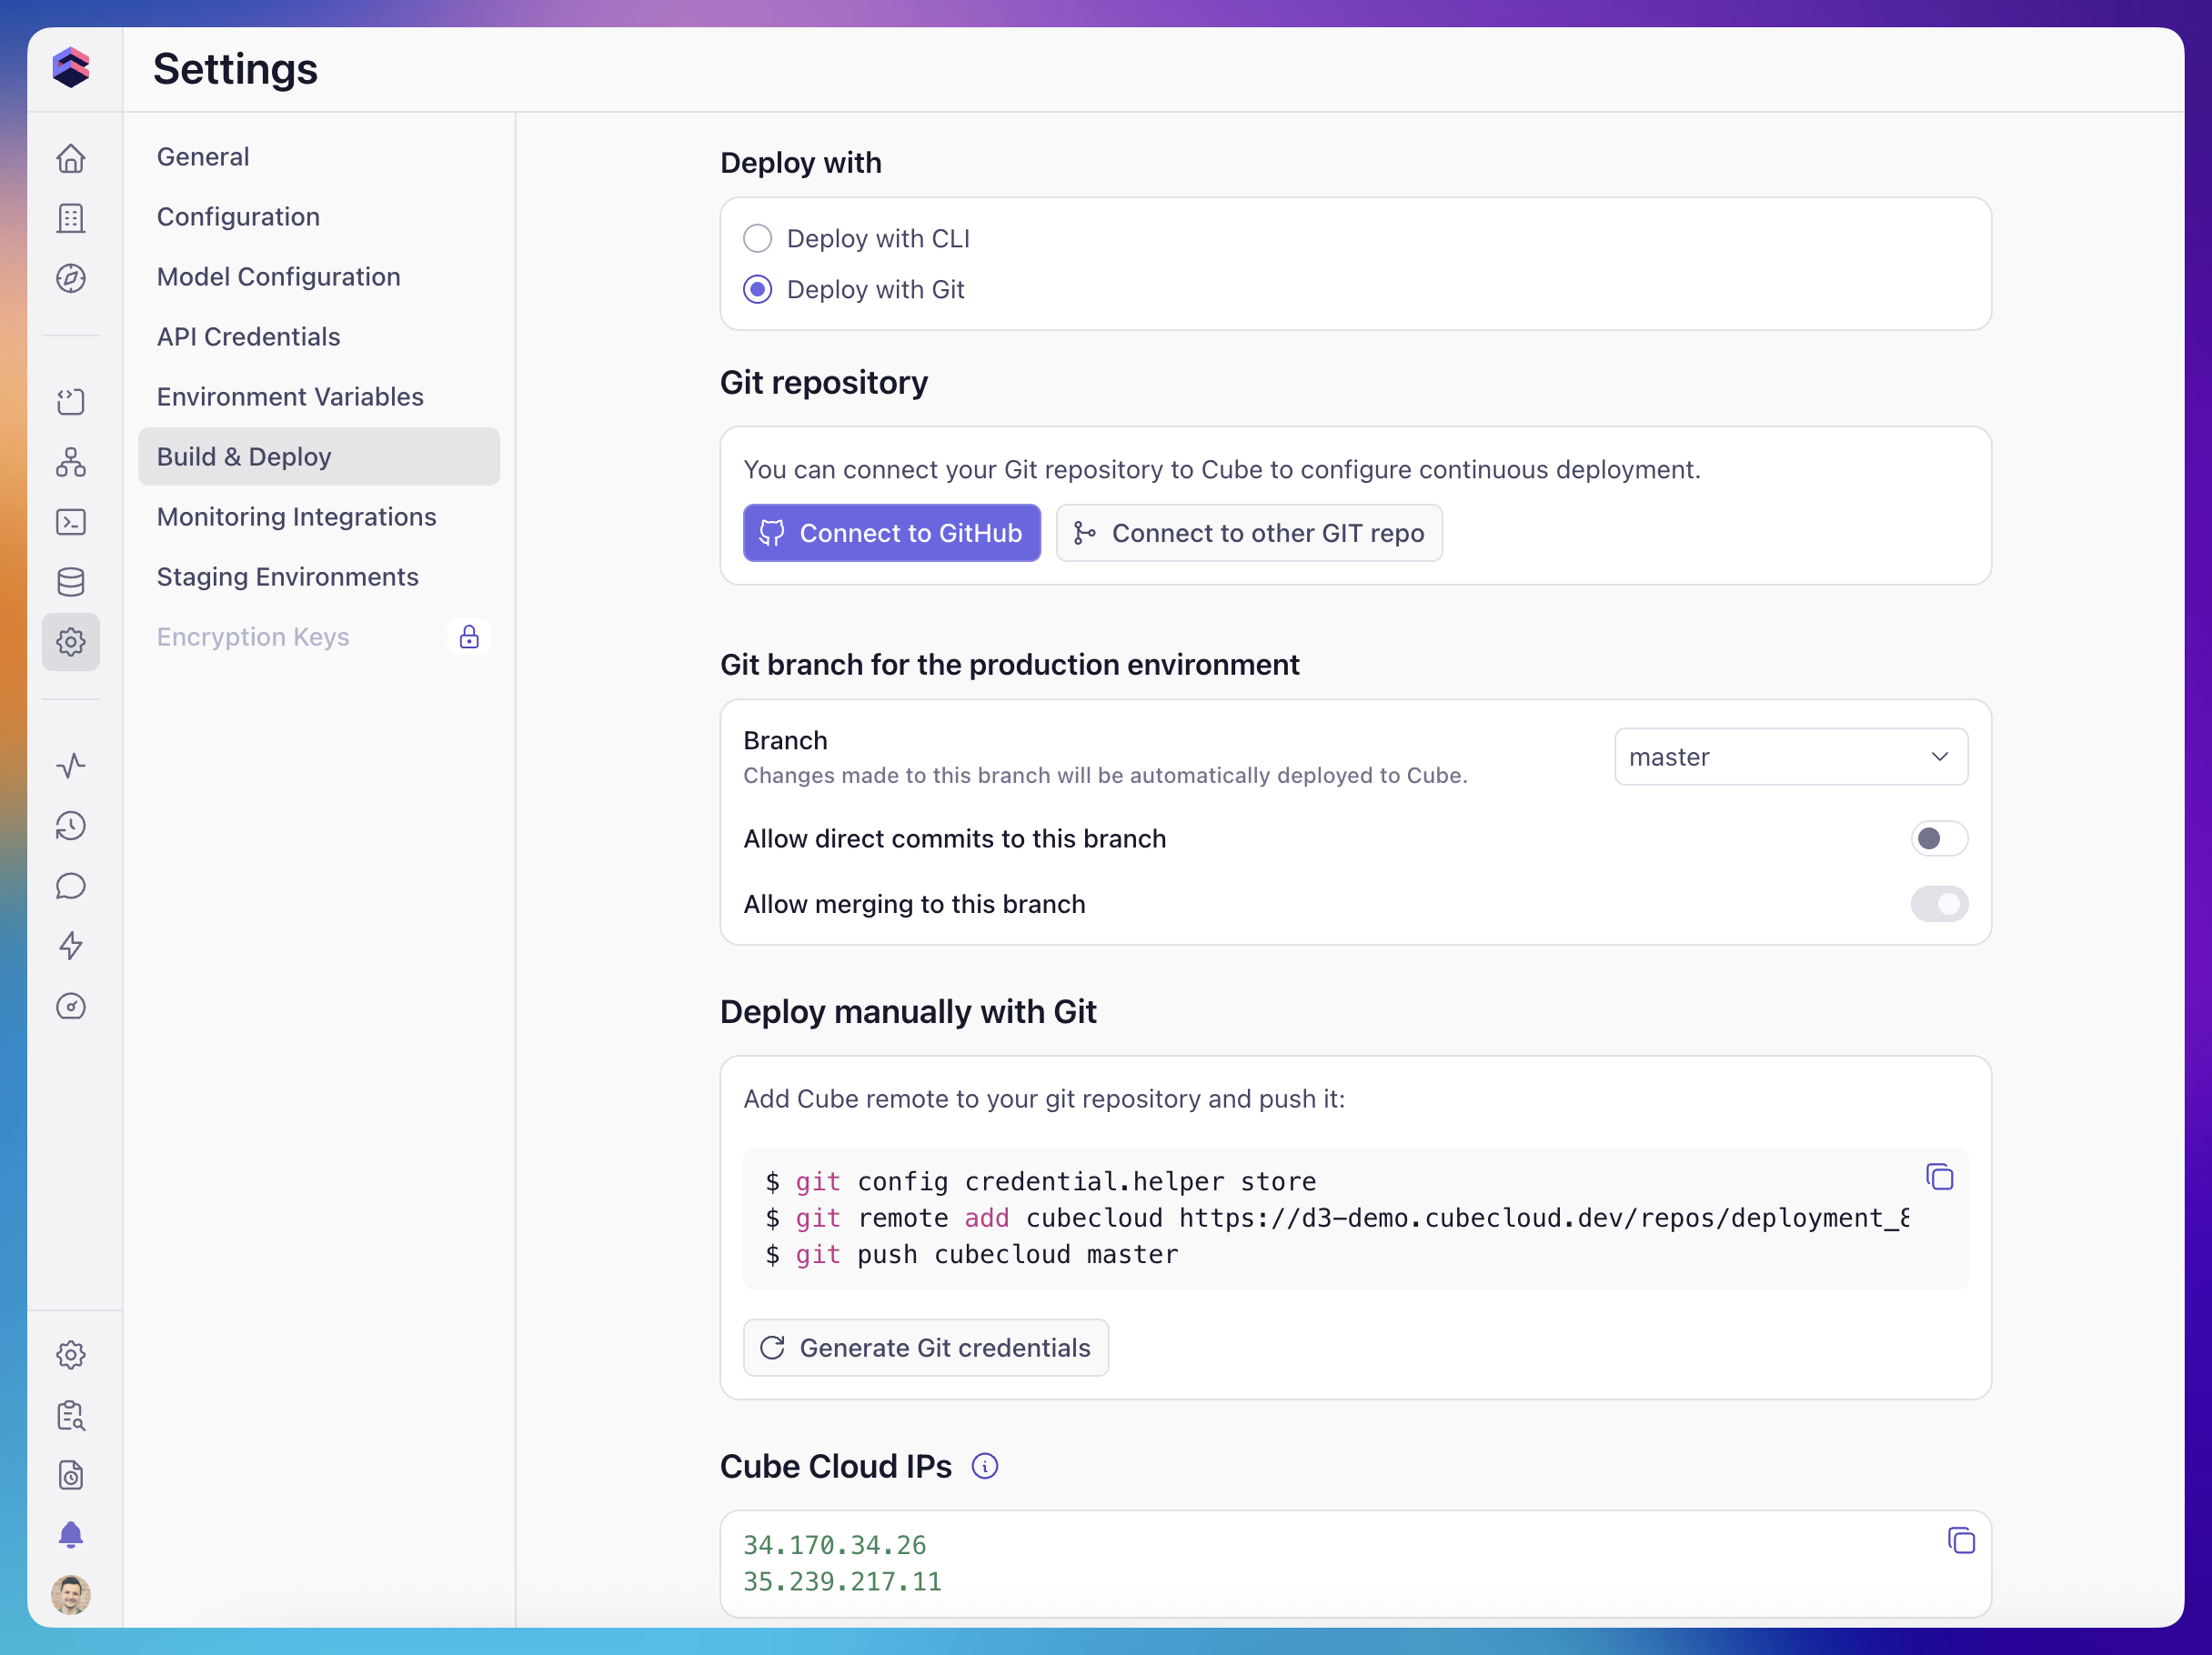Click the git remote add command line
Screen dimensions: 2212x1655
[x=1337, y=1218]
